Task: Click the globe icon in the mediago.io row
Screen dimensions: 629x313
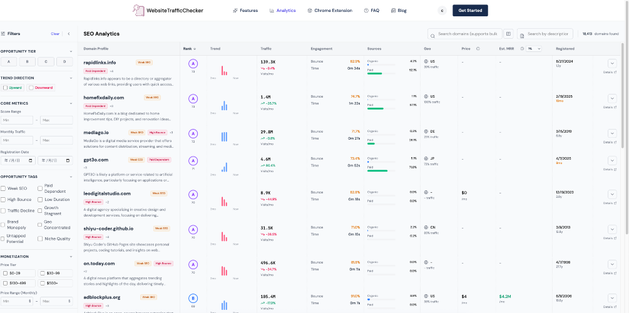Action: coord(426,131)
